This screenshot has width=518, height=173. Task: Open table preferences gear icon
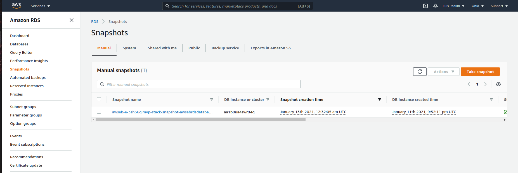[x=498, y=84]
